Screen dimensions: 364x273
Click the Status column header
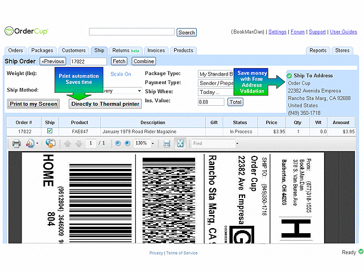coord(240,122)
